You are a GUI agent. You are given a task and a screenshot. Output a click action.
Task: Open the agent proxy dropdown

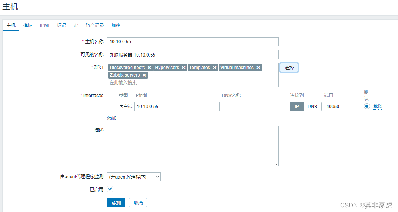[x=134, y=177]
